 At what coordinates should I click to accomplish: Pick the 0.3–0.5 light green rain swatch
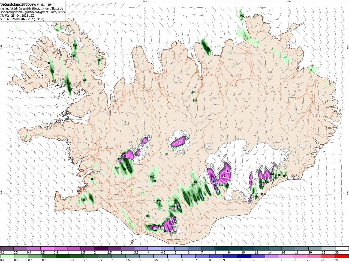(x=21, y=256)
